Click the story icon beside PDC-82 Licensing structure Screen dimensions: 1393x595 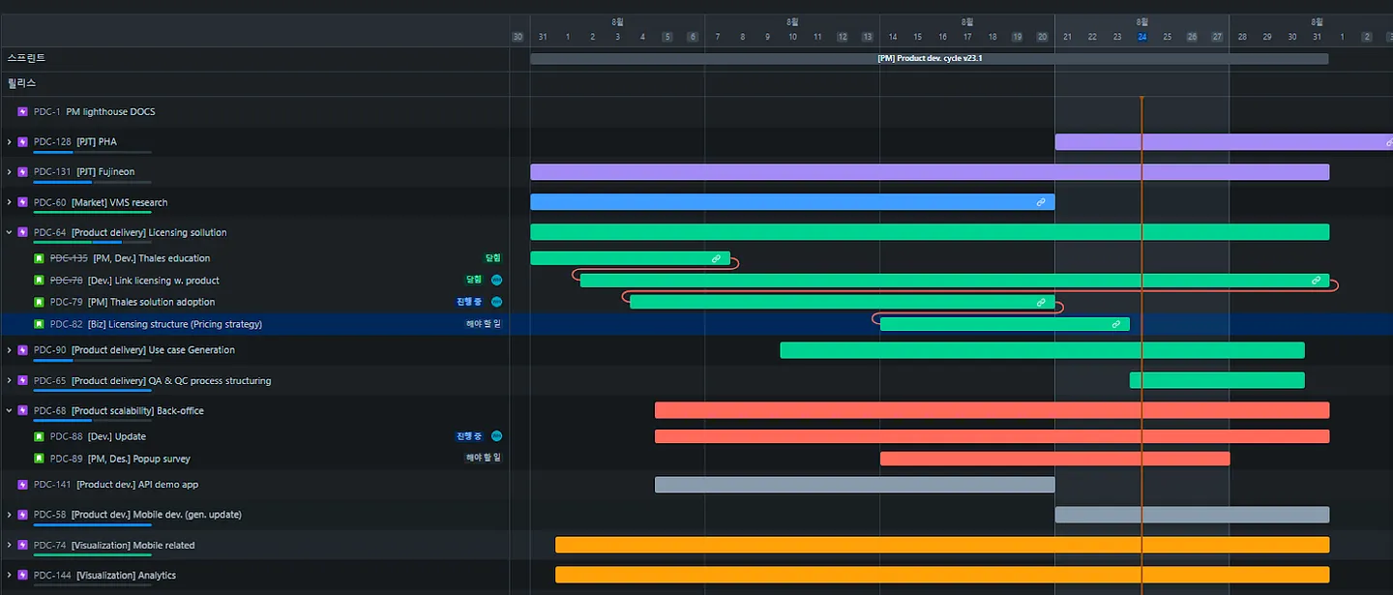(39, 325)
